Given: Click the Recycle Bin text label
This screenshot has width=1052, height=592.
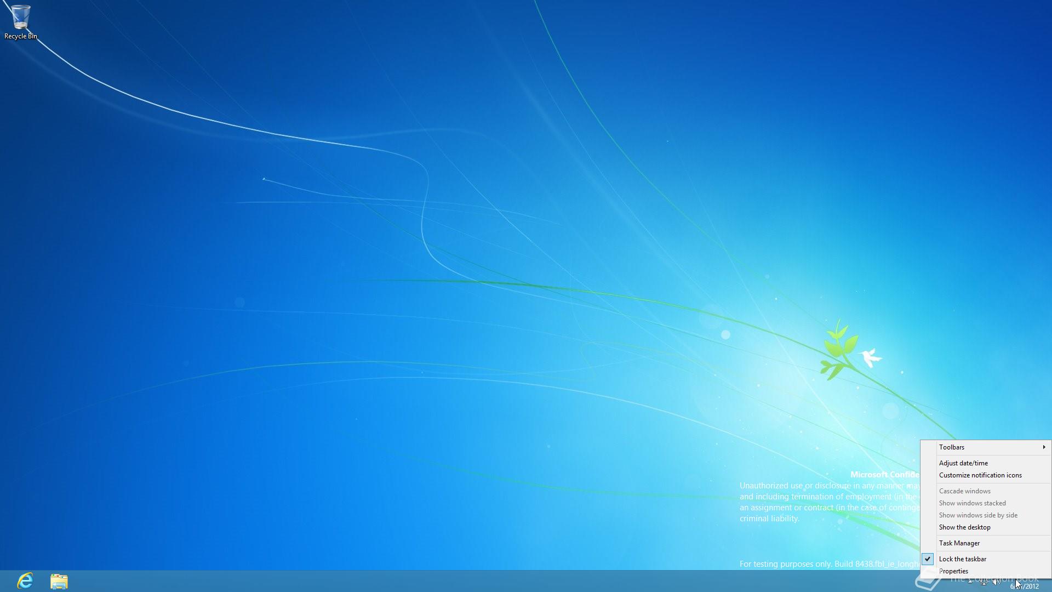Looking at the screenshot, I should 21,36.
